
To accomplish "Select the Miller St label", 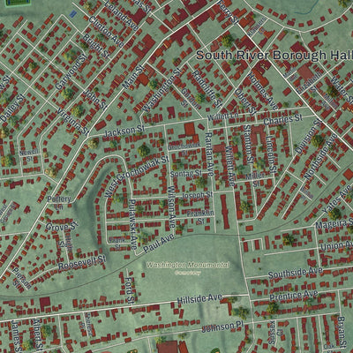I will (255, 179).
